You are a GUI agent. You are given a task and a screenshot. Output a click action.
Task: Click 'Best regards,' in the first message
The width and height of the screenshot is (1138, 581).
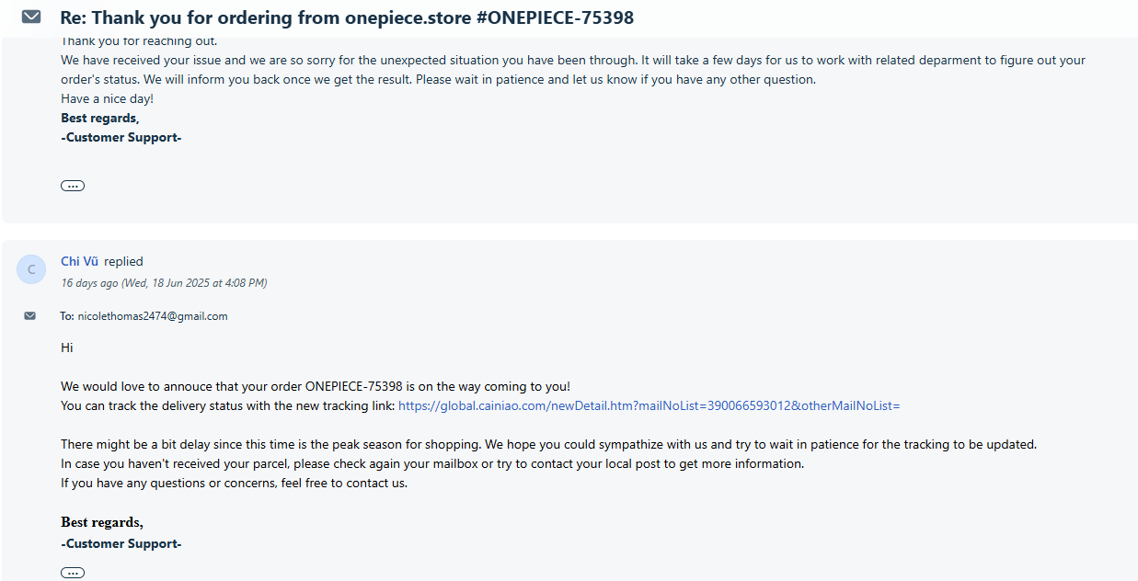pyautogui.click(x=100, y=118)
